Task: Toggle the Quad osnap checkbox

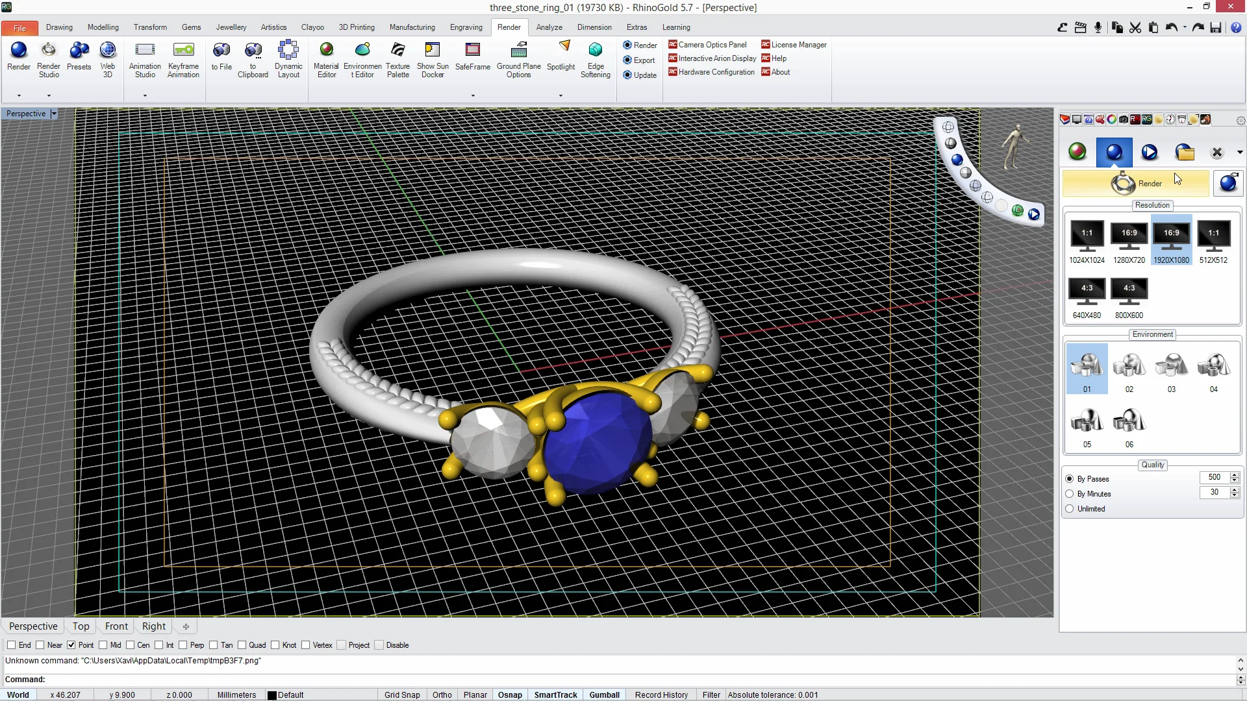Action: 242,645
